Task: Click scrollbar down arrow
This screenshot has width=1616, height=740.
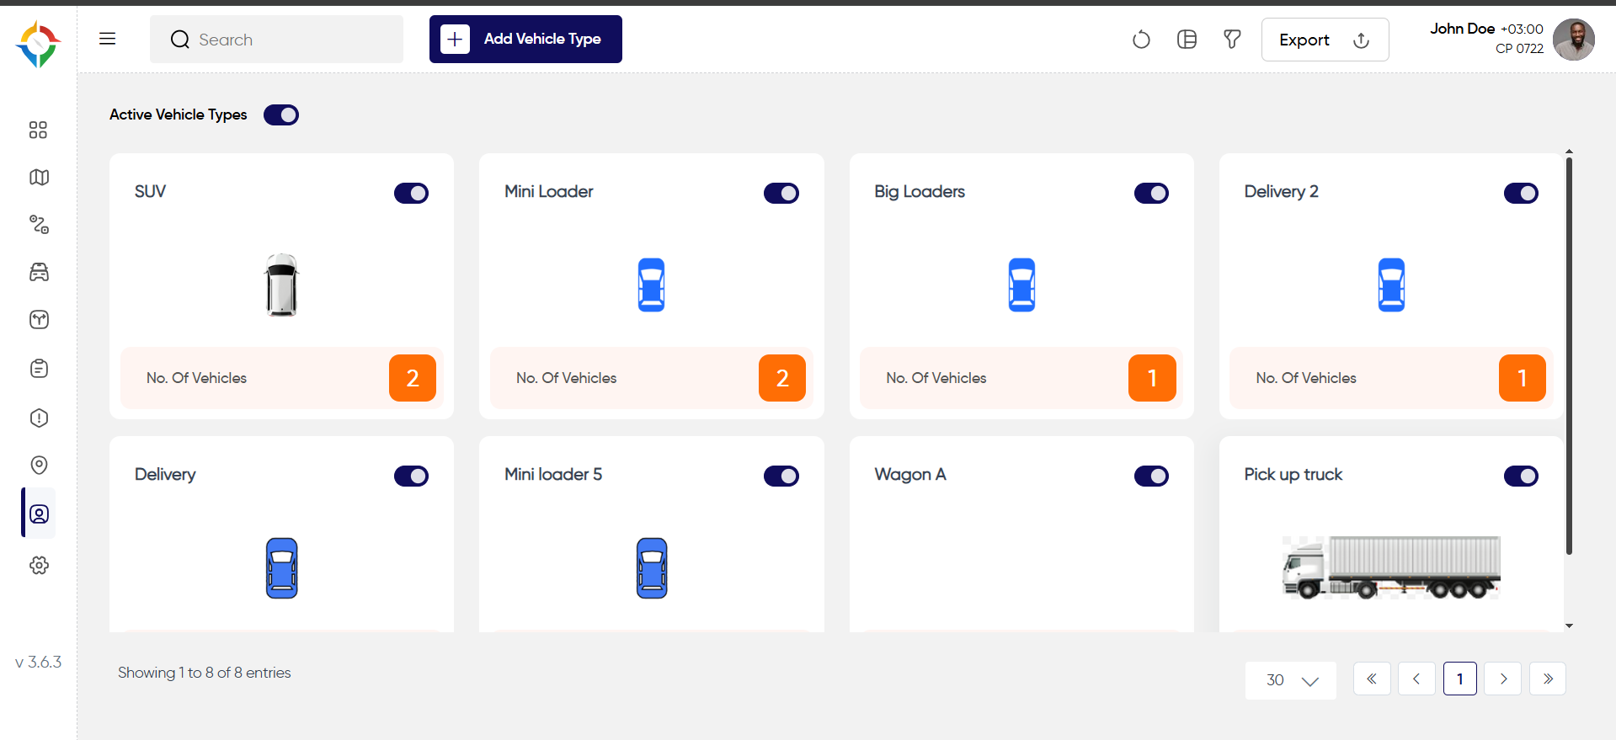Action: (x=1569, y=626)
